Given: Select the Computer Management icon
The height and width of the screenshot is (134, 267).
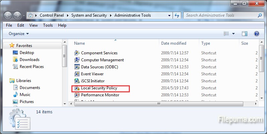Looking at the screenshot, I should pyautogui.click(x=77, y=60).
